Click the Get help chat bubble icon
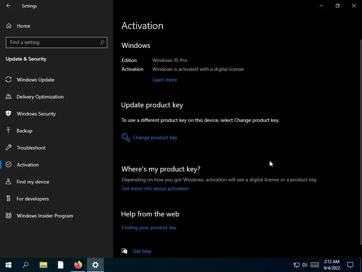 pyautogui.click(x=124, y=251)
